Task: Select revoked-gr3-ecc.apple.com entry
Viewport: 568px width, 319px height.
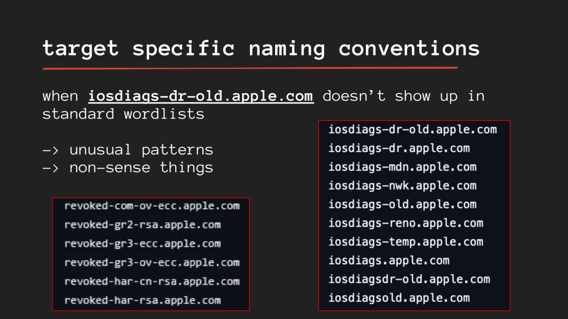Action: [143, 243]
